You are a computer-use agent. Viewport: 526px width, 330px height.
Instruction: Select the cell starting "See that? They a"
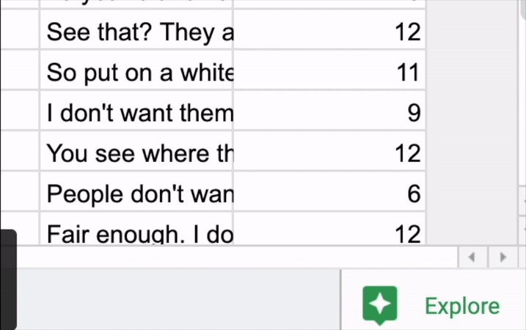(x=136, y=30)
